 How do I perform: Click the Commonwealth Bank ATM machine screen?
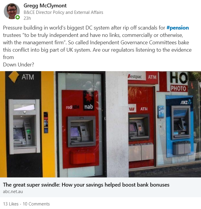tap(18, 133)
